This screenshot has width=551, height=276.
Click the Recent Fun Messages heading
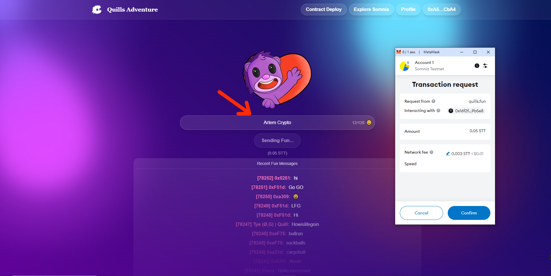(277, 163)
